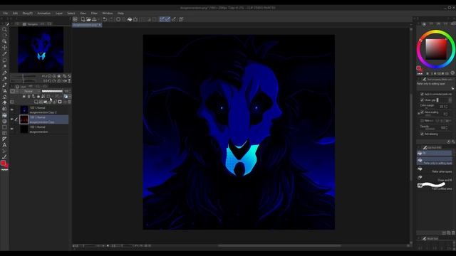456x256 pixels.
Task: Select 'Refer only to editing layer' sub tool
Action: pyautogui.click(x=435, y=161)
